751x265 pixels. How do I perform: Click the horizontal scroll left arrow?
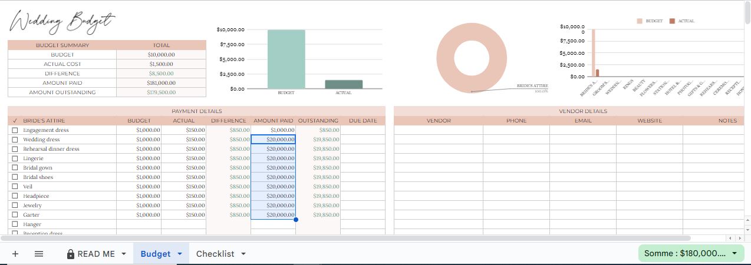click(x=731, y=238)
